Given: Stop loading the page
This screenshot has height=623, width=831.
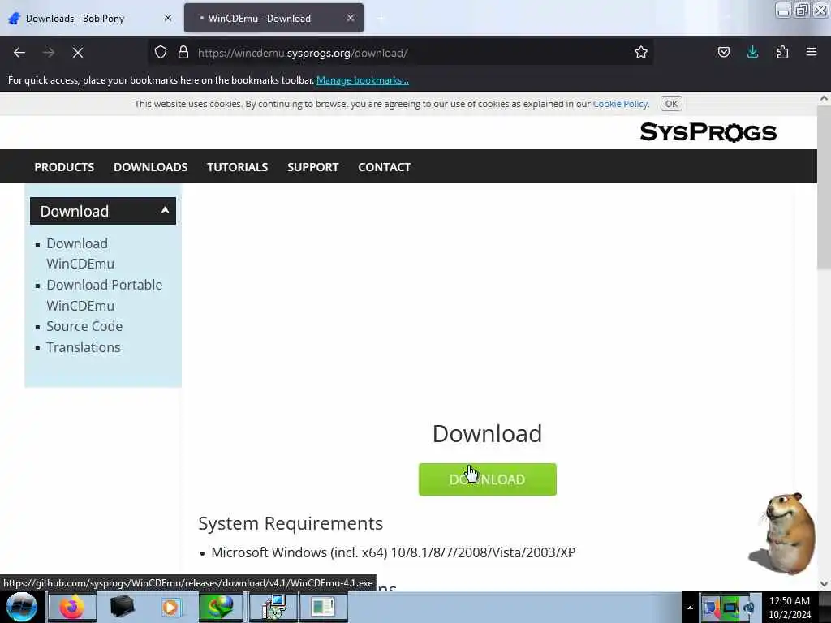Looking at the screenshot, I should 77,53.
